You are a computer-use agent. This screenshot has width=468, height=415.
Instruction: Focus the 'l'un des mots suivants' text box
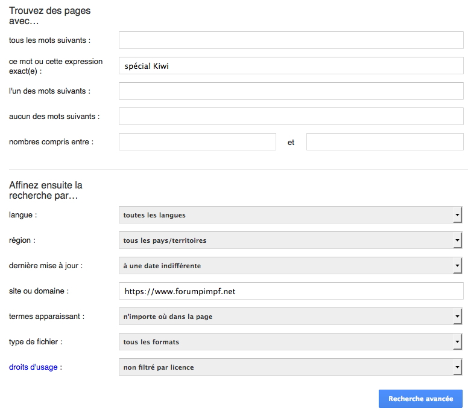click(291, 91)
